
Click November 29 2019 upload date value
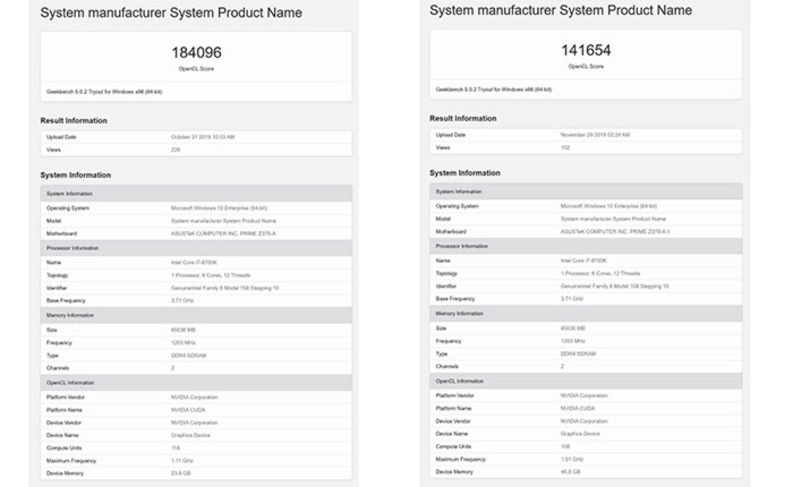pyautogui.click(x=595, y=135)
